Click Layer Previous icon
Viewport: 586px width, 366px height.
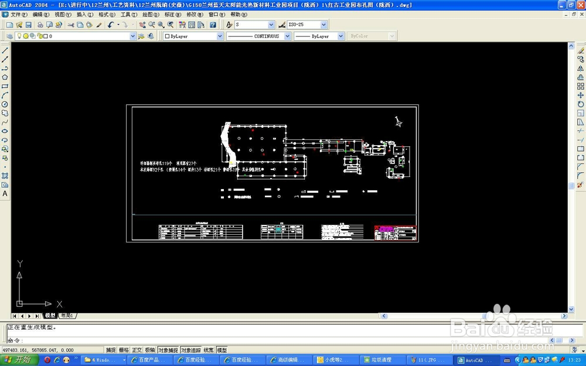[150, 36]
